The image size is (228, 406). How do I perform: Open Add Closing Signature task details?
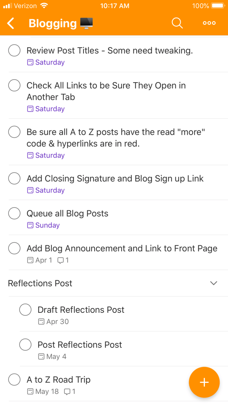(115, 179)
